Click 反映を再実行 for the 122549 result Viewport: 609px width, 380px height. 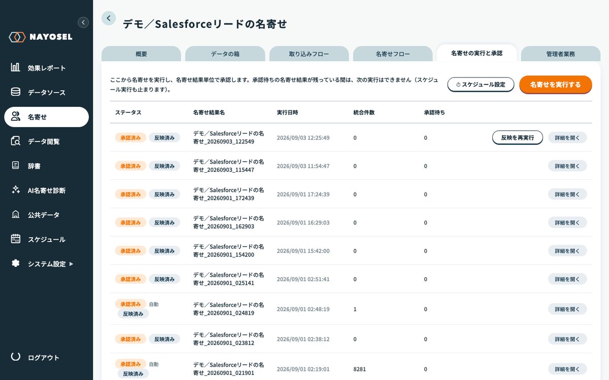(518, 137)
